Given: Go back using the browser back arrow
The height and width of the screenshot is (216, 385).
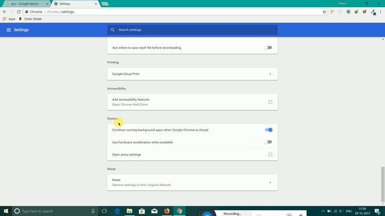Looking at the screenshot, I should click(x=5, y=12).
